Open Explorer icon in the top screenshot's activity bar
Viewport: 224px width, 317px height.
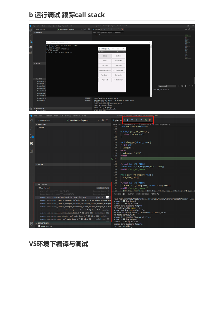31,30
